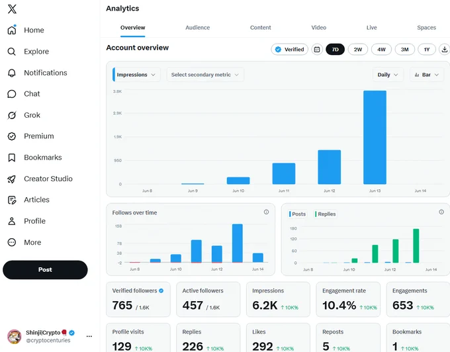Click the Chat bubble icon
This screenshot has width=450, height=352.
tap(11, 94)
